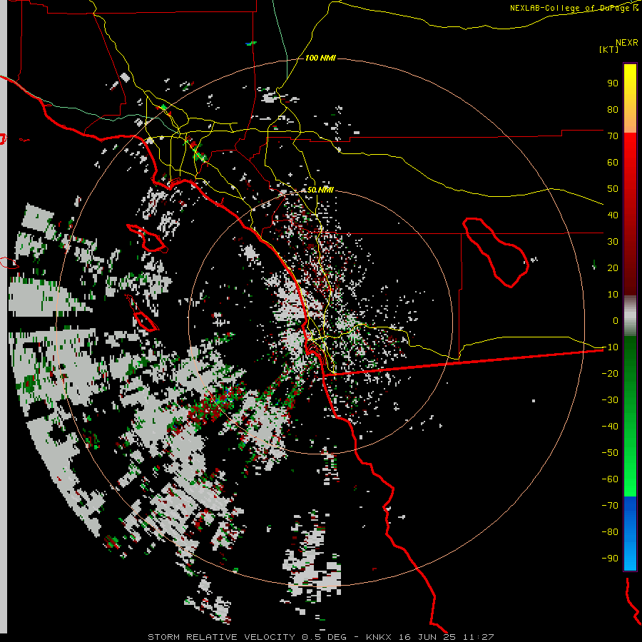Click the 70 value on the velocity scale
This screenshot has height=642, width=642.
coord(613,136)
